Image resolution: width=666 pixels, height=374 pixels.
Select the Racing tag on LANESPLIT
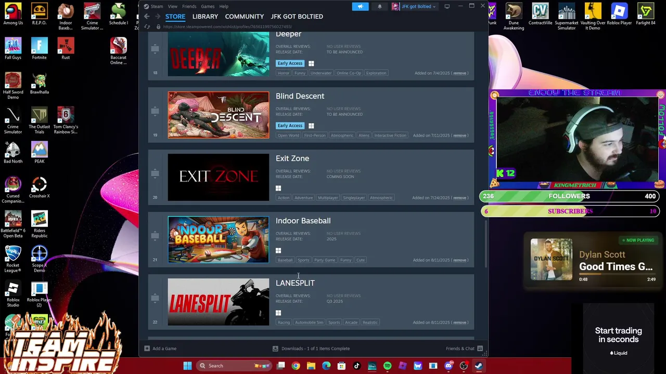click(x=284, y=323)
